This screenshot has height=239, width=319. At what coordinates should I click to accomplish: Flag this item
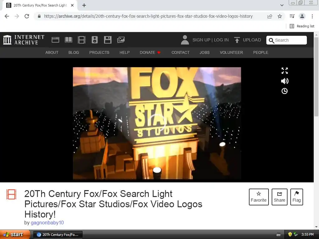(x=297, y=197)
